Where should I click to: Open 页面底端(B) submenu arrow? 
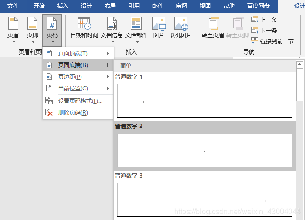(108, 65)
